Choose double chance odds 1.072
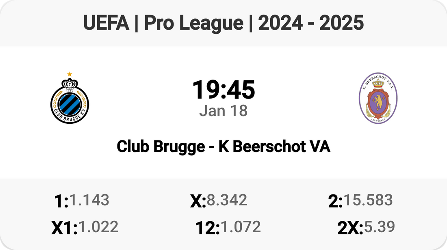The width and height of the screenshot is (447, 250). tap(241, 227)
